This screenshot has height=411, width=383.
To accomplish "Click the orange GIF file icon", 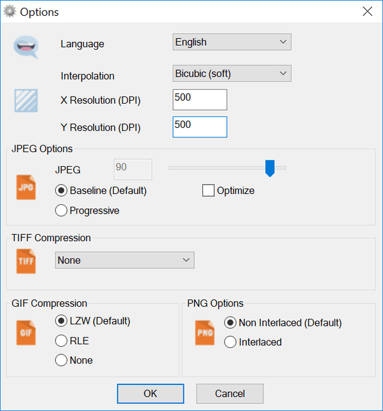I will click(x=26, y=333).
